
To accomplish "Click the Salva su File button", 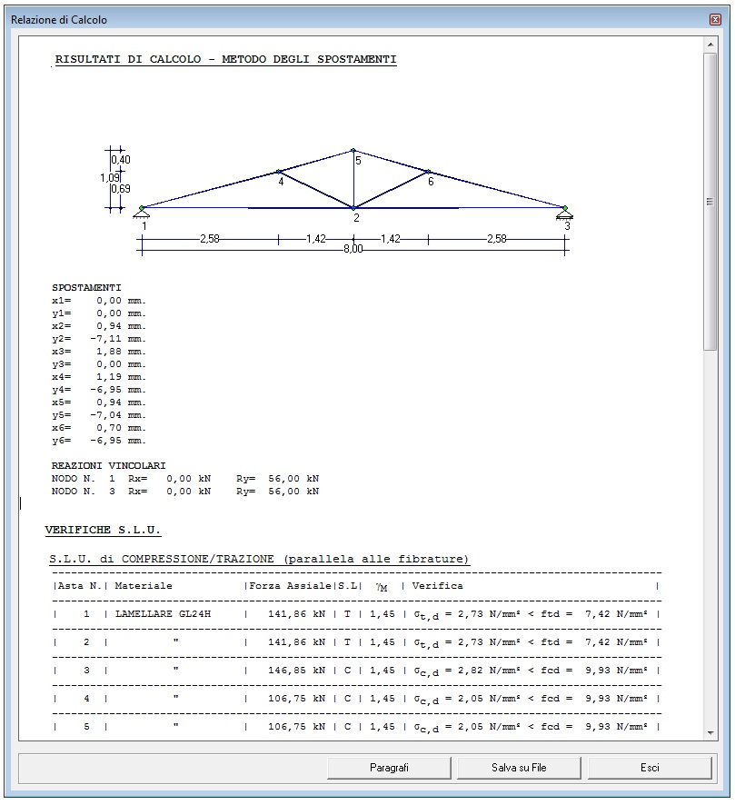I will (x=519, y=768).
